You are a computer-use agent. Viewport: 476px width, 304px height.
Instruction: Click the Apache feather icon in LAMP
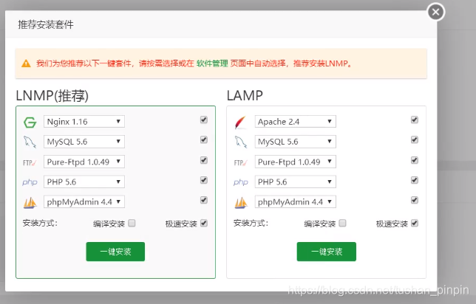tap(241, 122)
